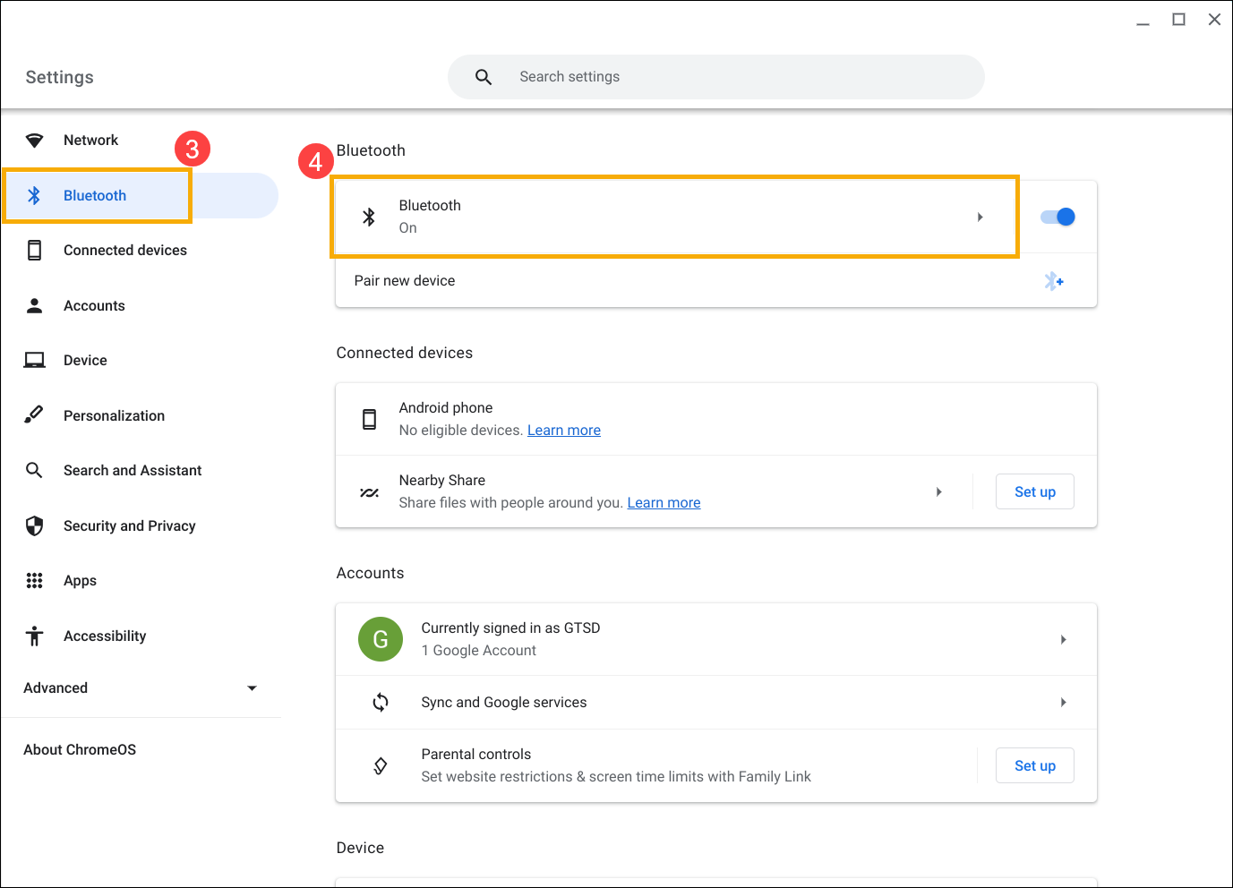Select the Bluetooth sidebar item

click(x=141, y=195)
